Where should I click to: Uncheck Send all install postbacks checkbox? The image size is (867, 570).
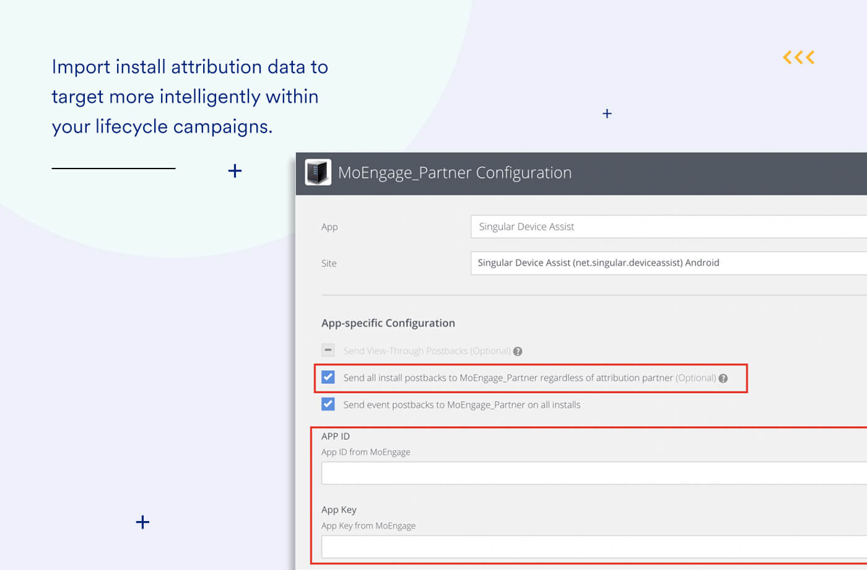[328, 377]
